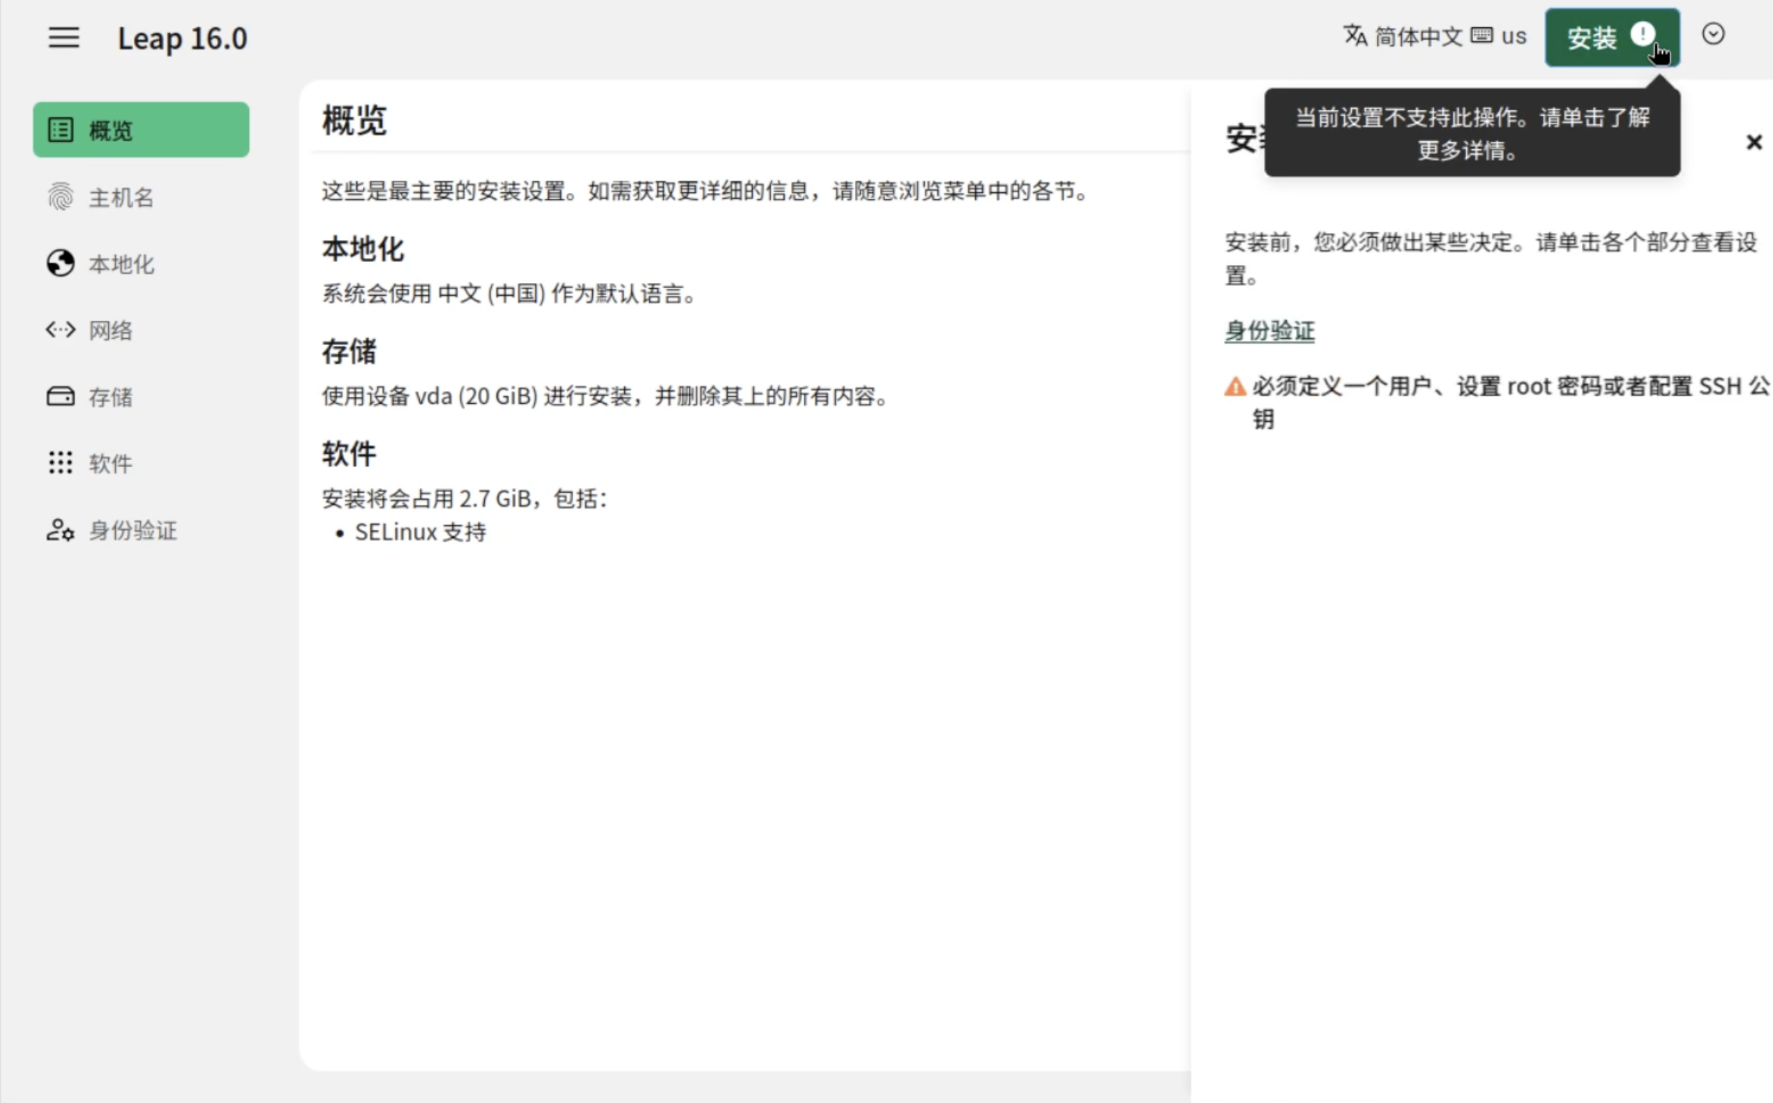The width and height of the screenshot is (1773, 1103).
Task: Click the 当前设置不支持此操作 tooltip
Action: 1472,133
